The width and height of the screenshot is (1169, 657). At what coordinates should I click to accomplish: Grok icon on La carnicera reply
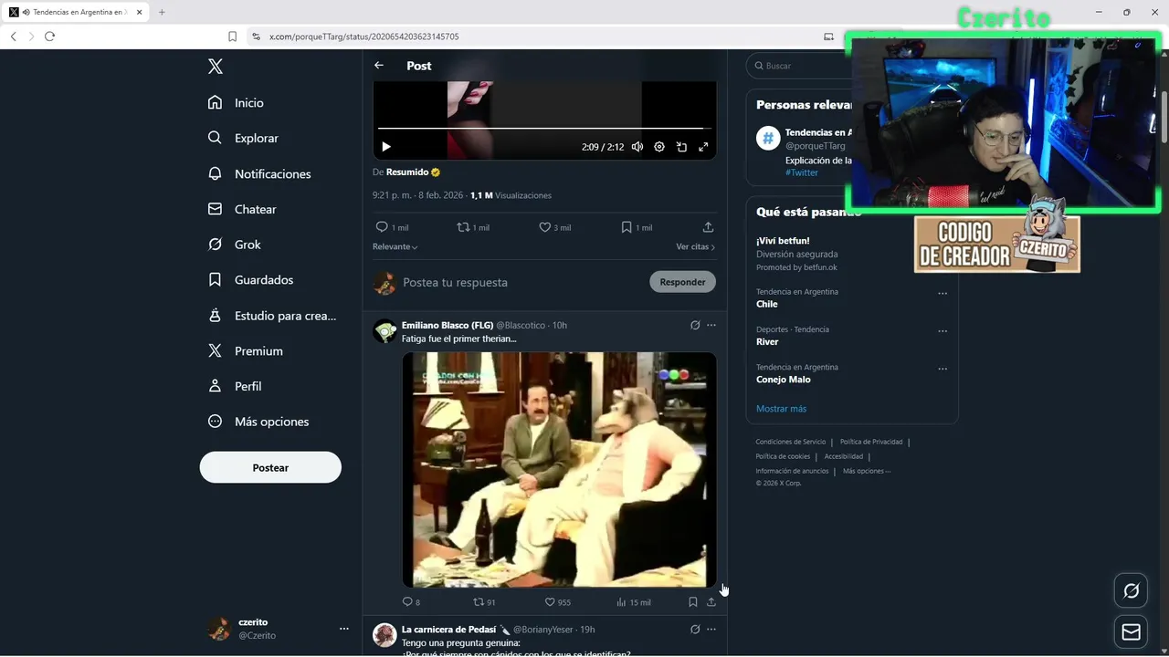695,630
